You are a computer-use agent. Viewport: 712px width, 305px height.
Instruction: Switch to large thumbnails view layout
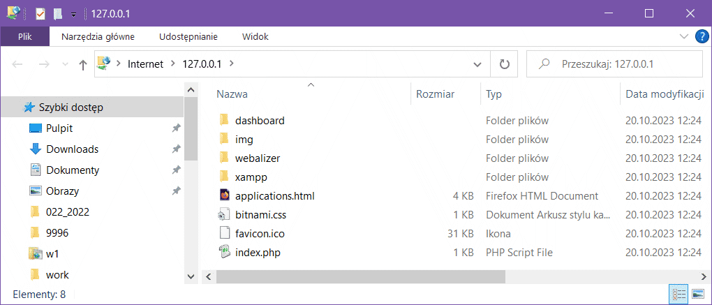click(x=697, y=295)
